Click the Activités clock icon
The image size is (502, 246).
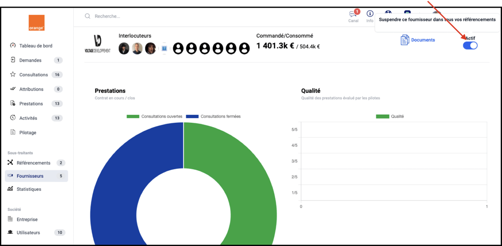pyautogui.click(x=13, y=118)
